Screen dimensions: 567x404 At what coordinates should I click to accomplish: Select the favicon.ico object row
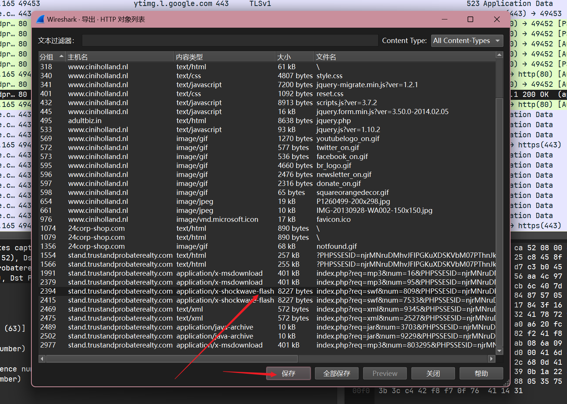[333, 220]
